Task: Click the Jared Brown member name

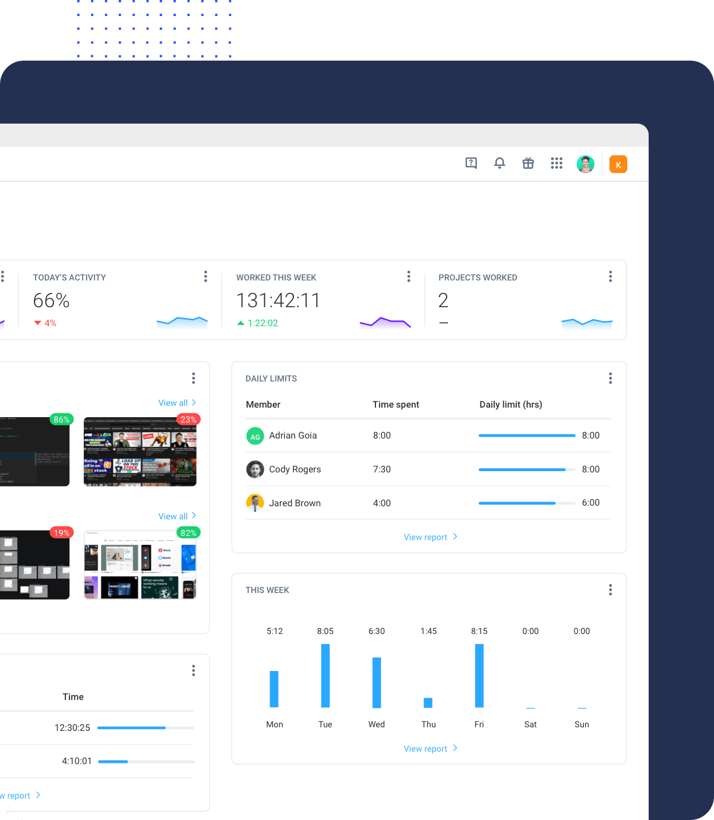Action: (295, 503)
